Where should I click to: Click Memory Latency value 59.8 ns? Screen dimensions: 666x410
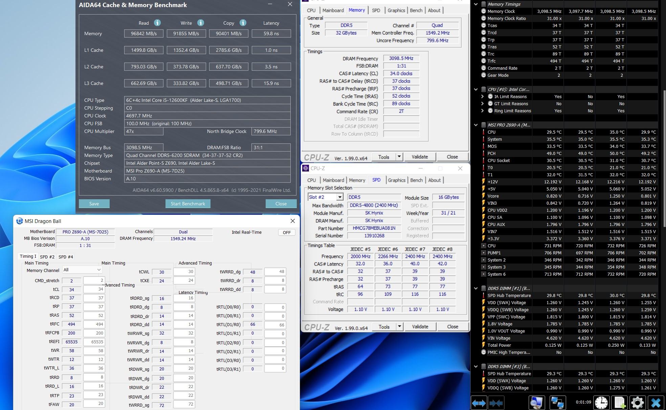tap(271, 33)
